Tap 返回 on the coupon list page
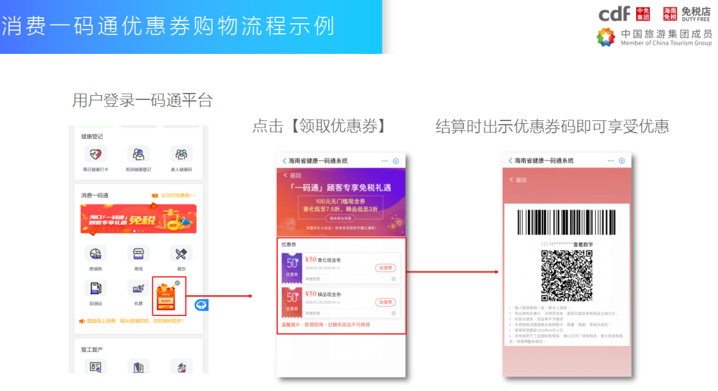 (x=293, y=176)
